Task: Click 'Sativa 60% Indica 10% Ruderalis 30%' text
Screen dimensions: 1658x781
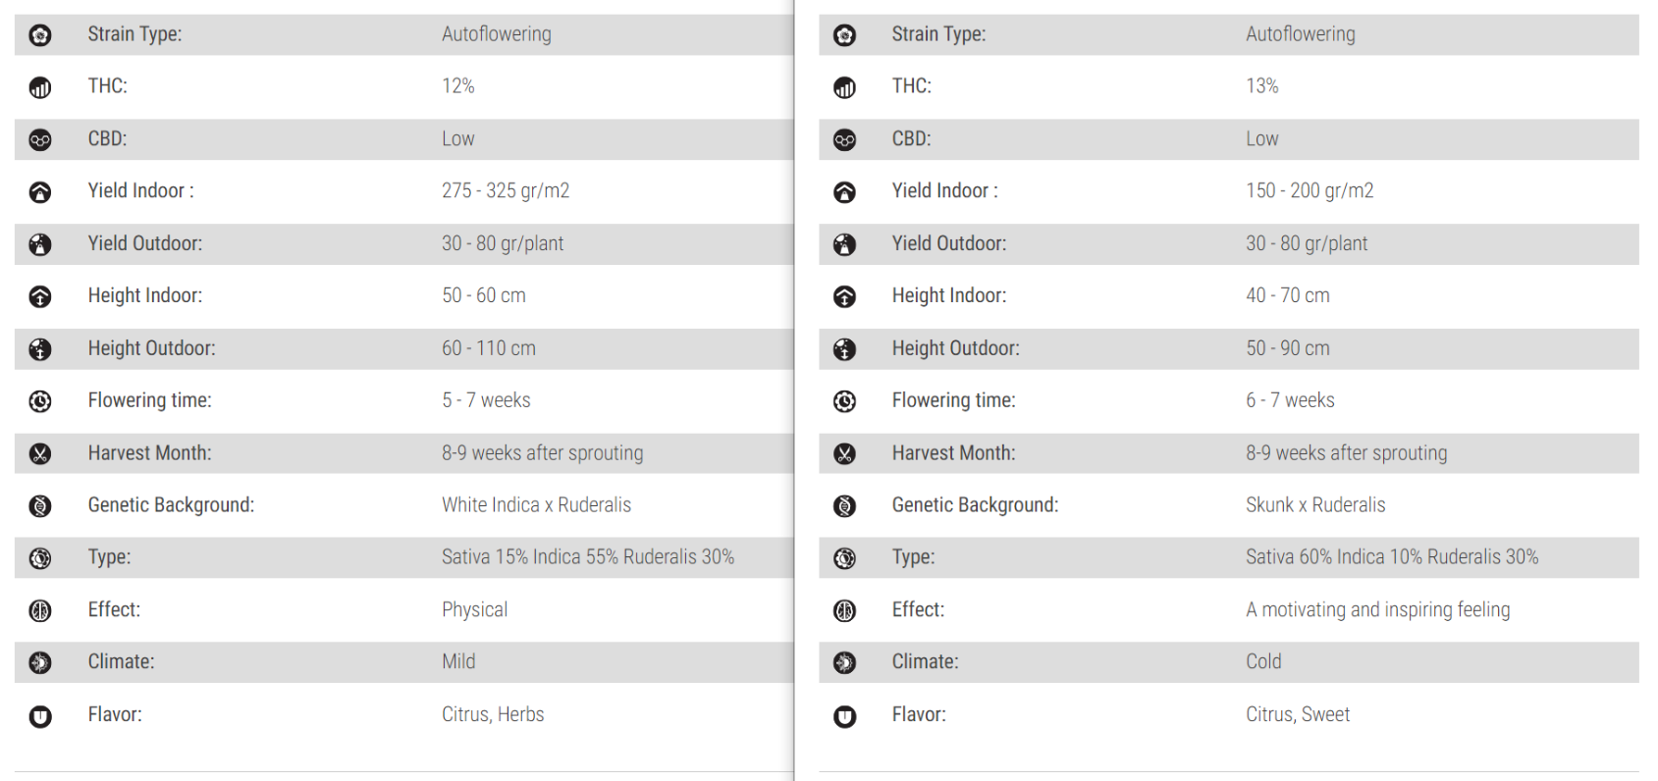Action: [1391, 557]
